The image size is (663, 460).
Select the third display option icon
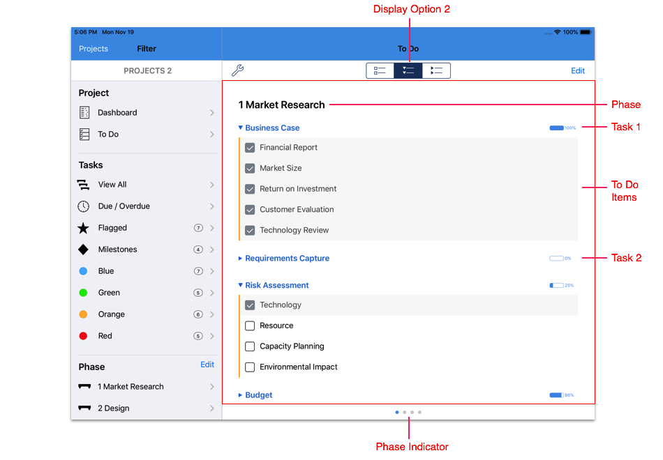click(x=436, y=70)
